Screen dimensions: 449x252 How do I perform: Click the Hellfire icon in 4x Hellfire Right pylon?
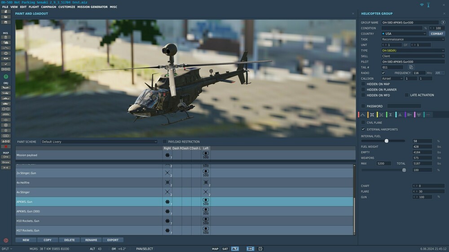(167, 182)
